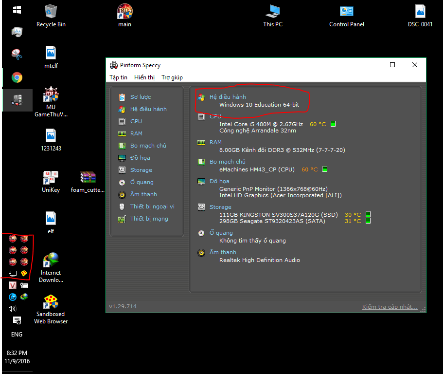443x374 pixels.
Task: Open the Tập tin menu
Action: 118,77
